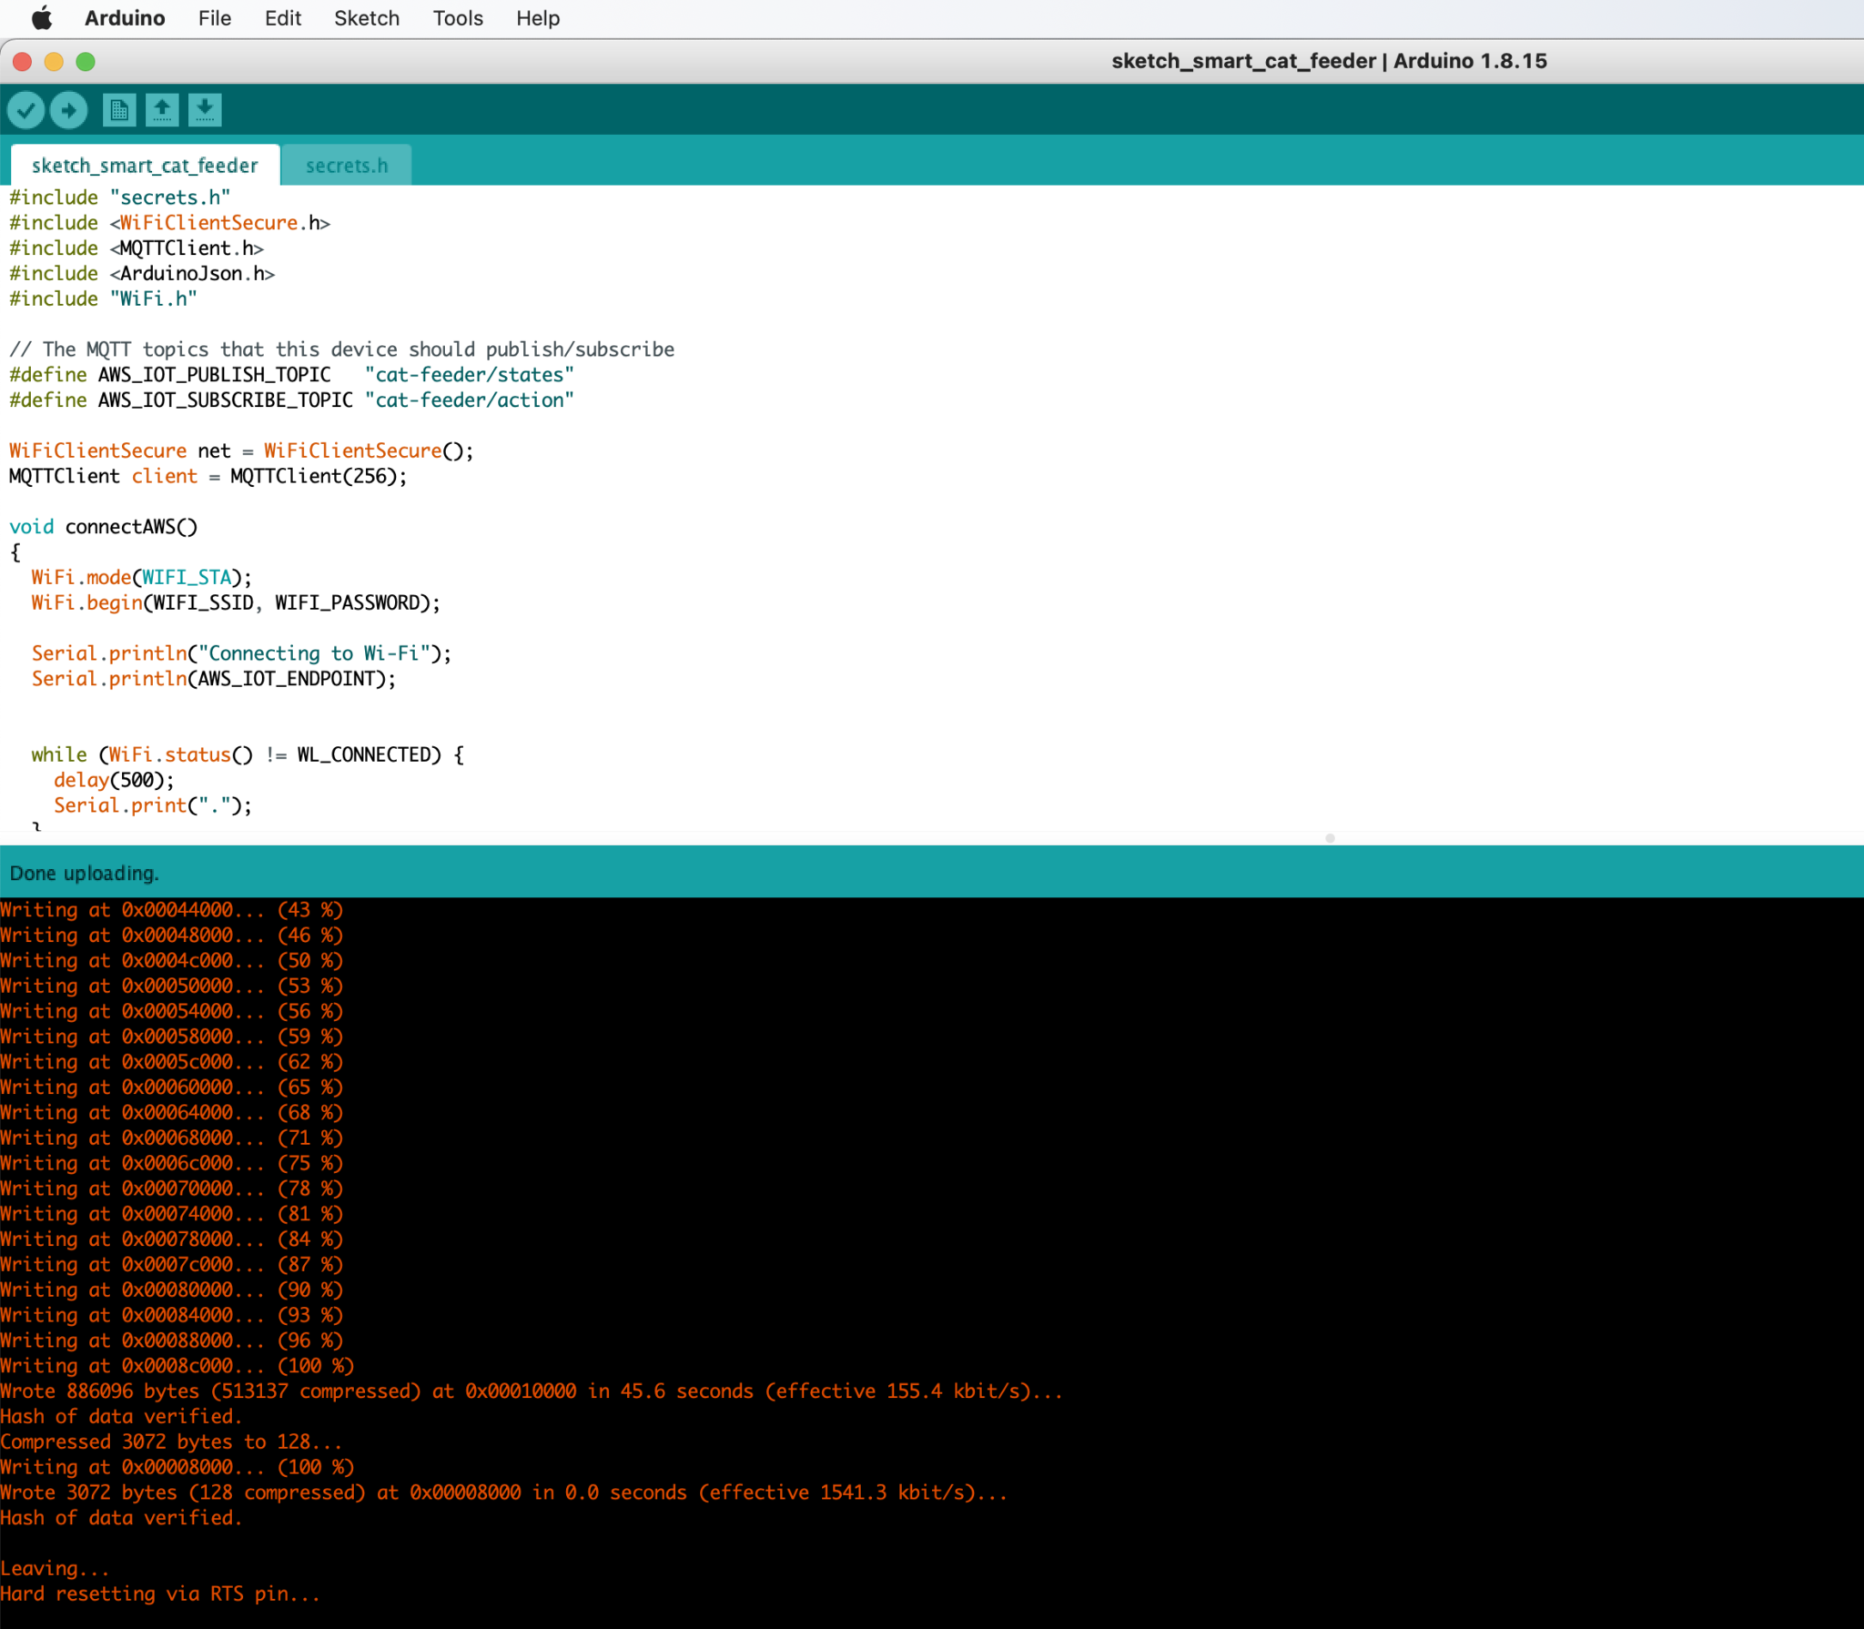Screen dimensions: 1864x1629
Task: Click the Save sketch down-arrow icon
Action: point(205,110)
